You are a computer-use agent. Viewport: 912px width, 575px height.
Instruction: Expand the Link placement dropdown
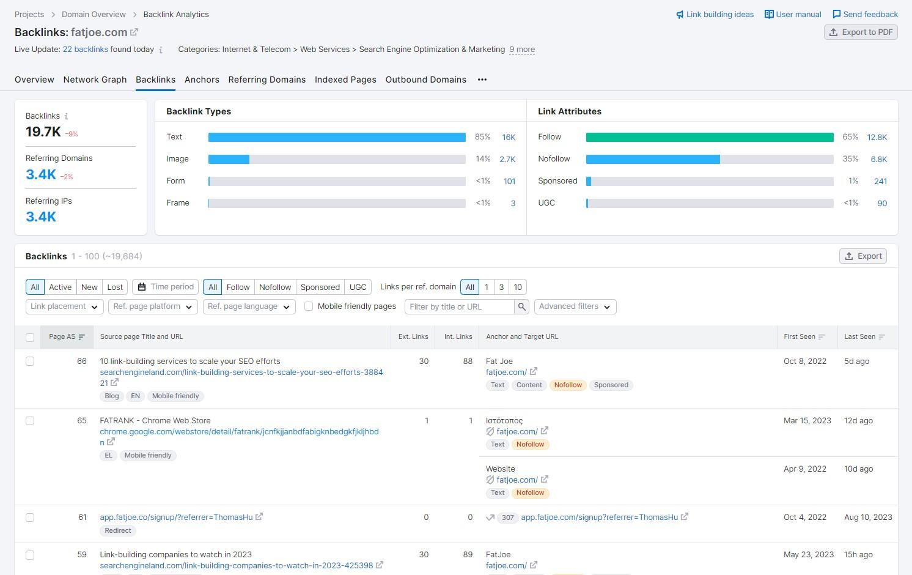pos(64,306)
